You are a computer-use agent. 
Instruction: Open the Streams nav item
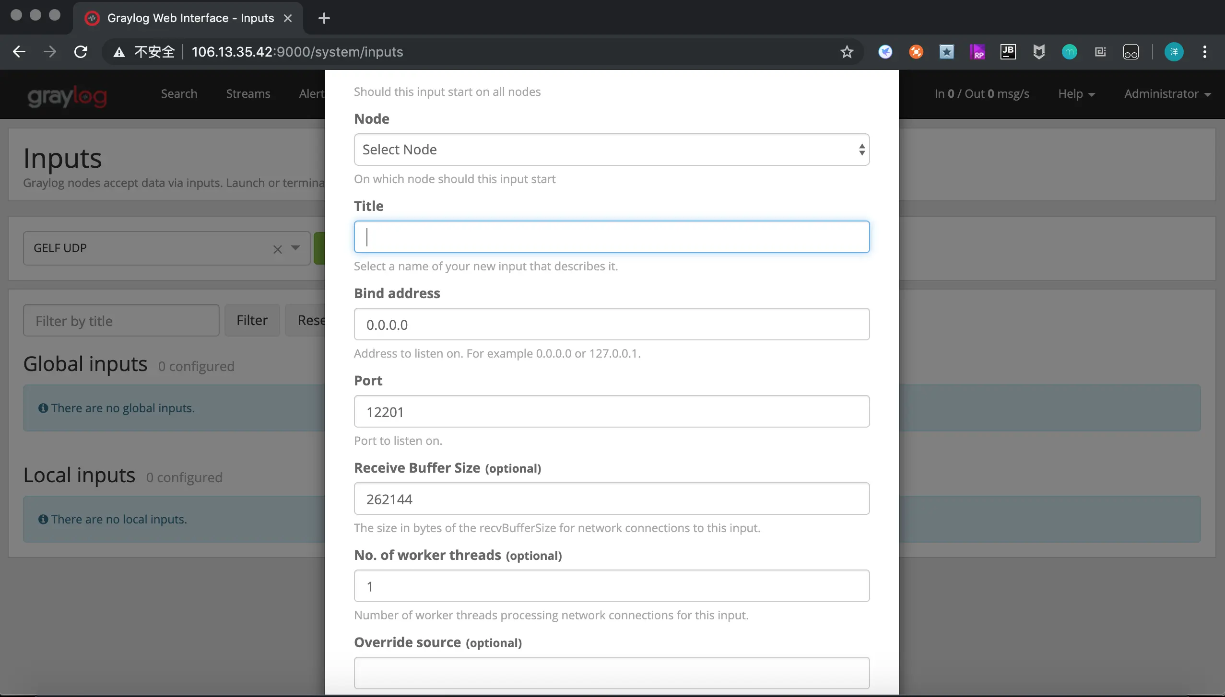tap(248, 94)
